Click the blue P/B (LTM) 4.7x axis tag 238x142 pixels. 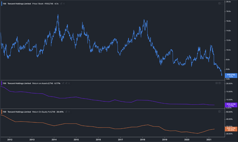[x=231, y=76]
